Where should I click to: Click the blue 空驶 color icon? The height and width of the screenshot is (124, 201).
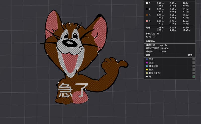(147, 59)
